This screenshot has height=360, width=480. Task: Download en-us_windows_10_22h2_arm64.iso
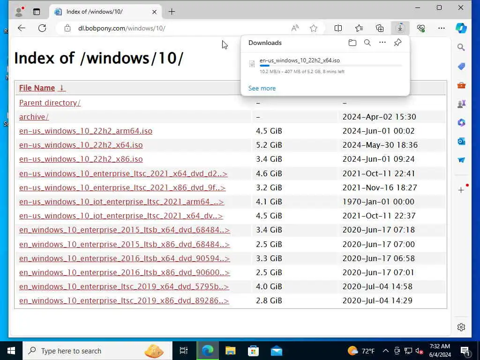point(86,131)
